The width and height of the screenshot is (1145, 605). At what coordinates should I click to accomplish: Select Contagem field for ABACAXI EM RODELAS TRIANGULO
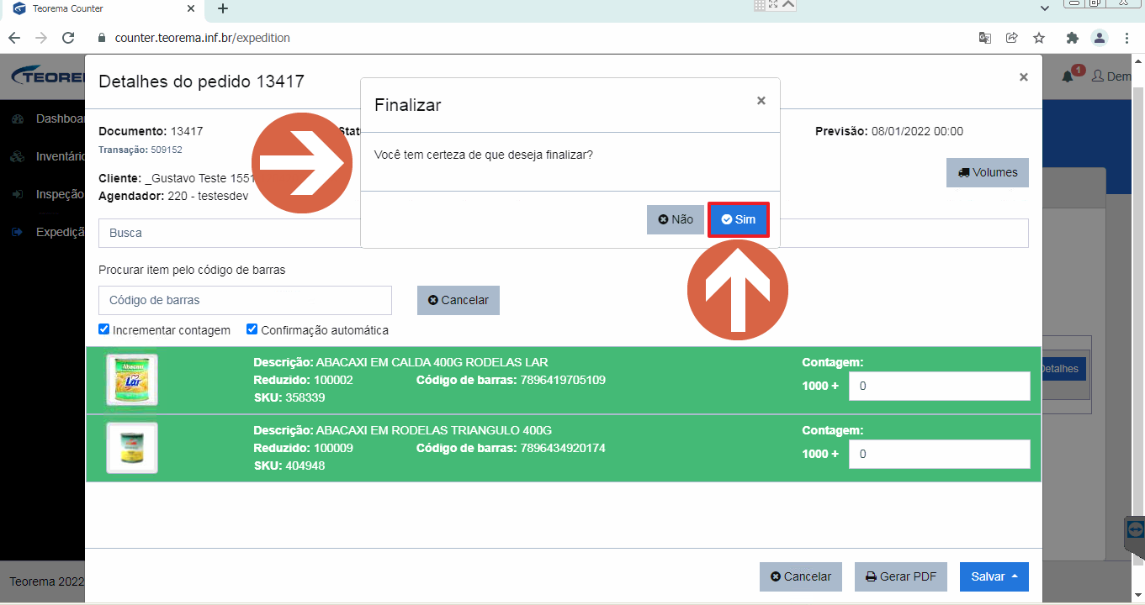[939, 455]
